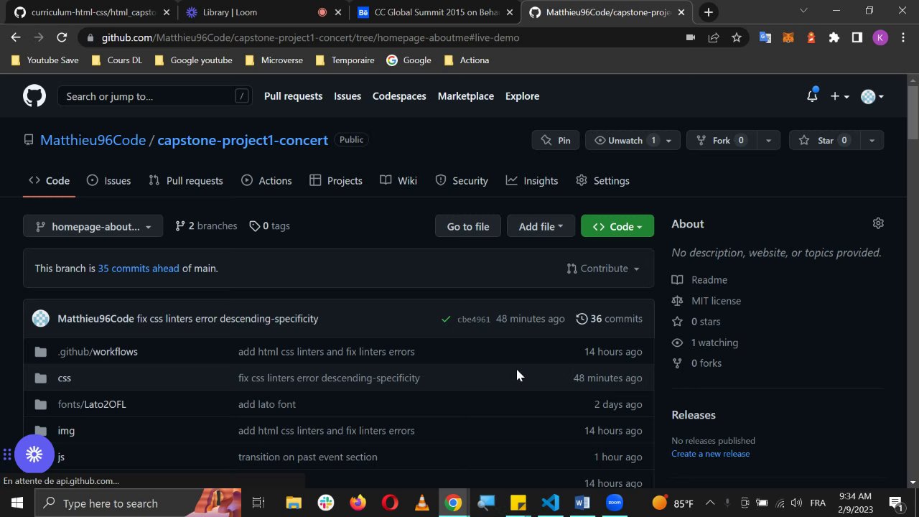This screenshot has height=517, width=919.
Task: Switch to the Security tab
Action: click(x=462, y=181)
